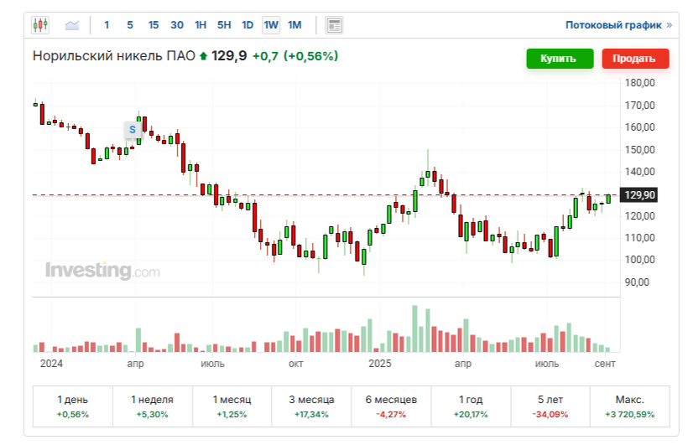
Task: Choose the 1 месяц period
Action: click(232, 406)
